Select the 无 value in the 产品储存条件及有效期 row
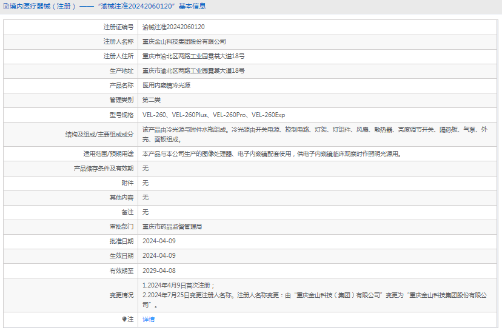This screenshot has width=502, height=333. (x=146, y=169)
